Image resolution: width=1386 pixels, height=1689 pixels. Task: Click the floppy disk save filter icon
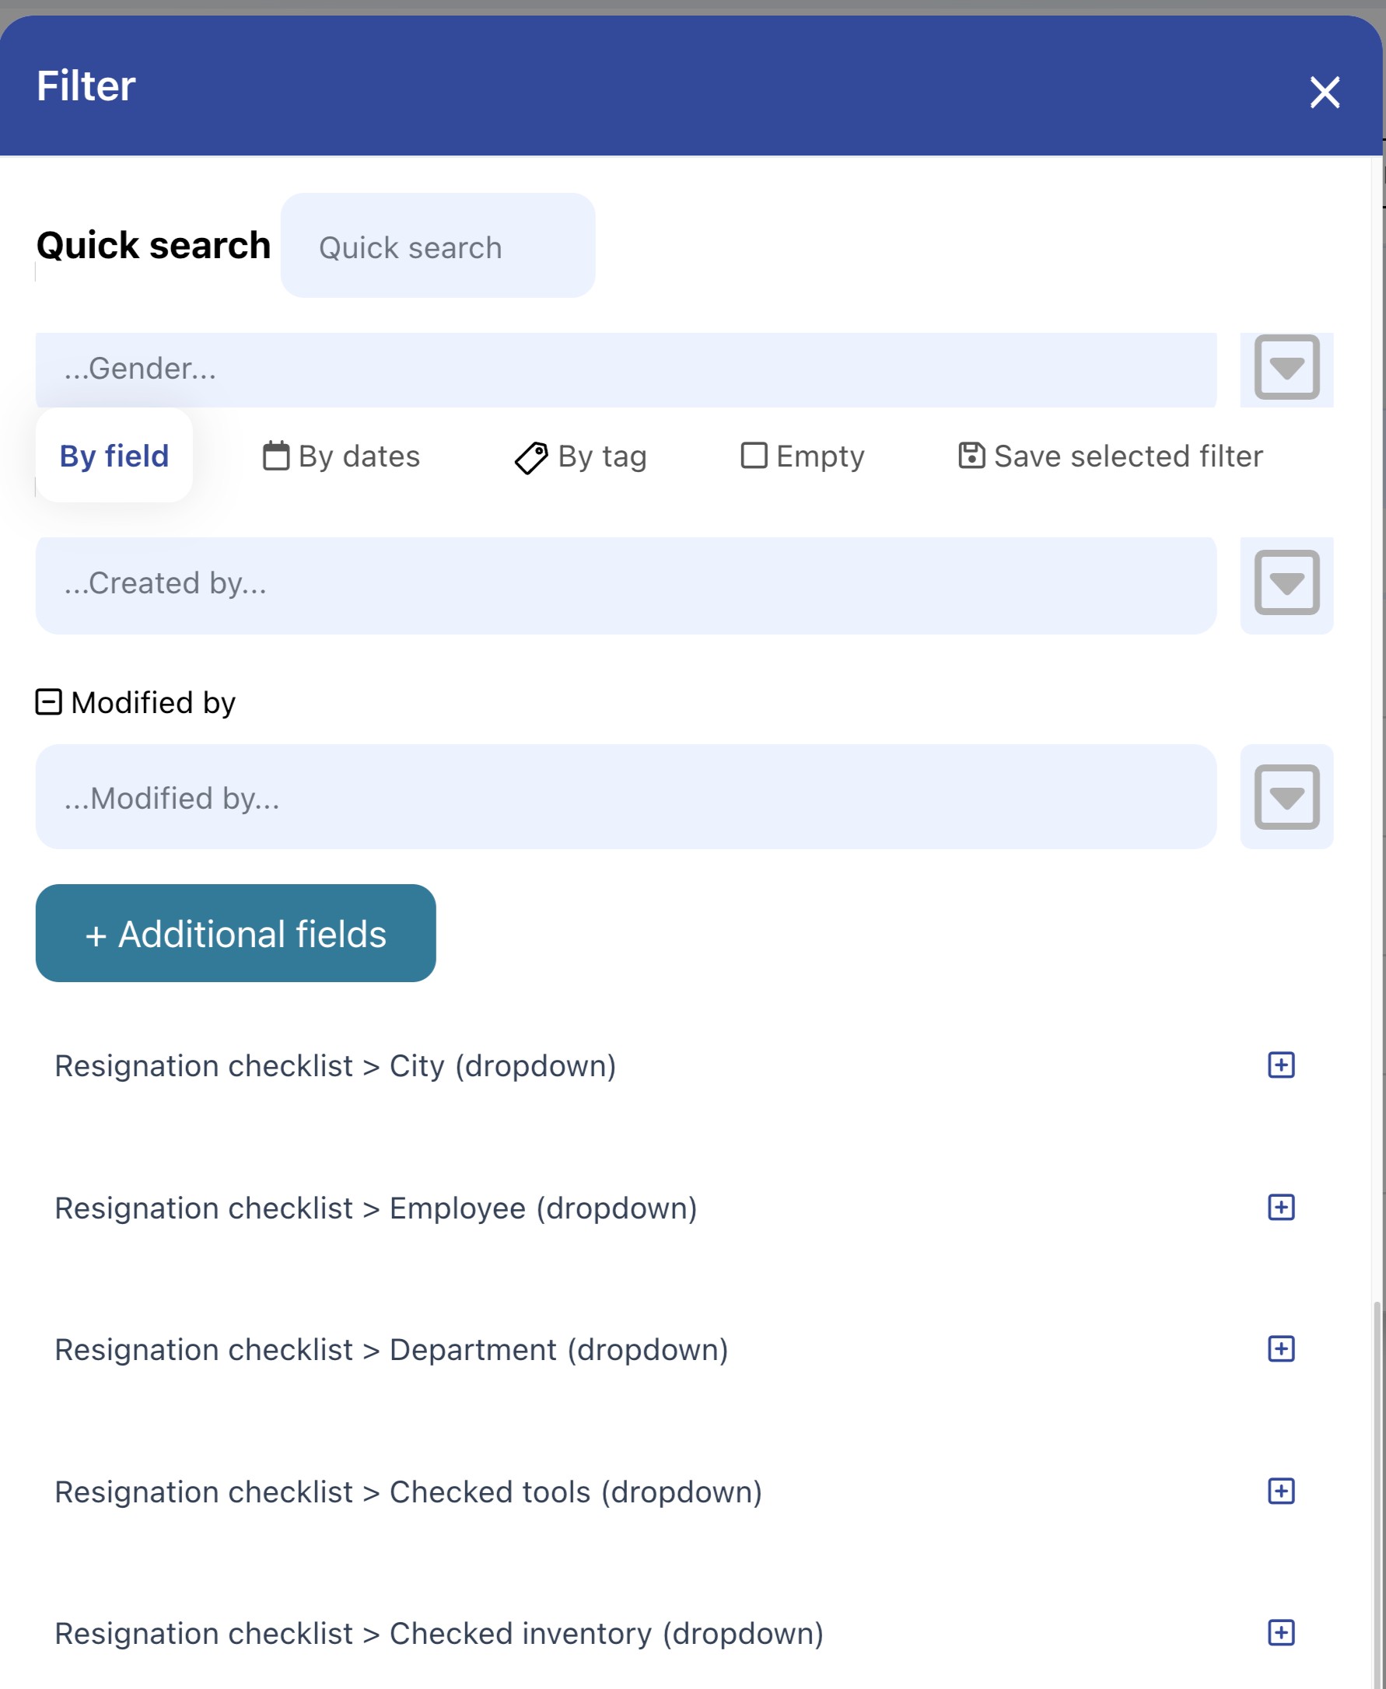[x=971, y=455]
